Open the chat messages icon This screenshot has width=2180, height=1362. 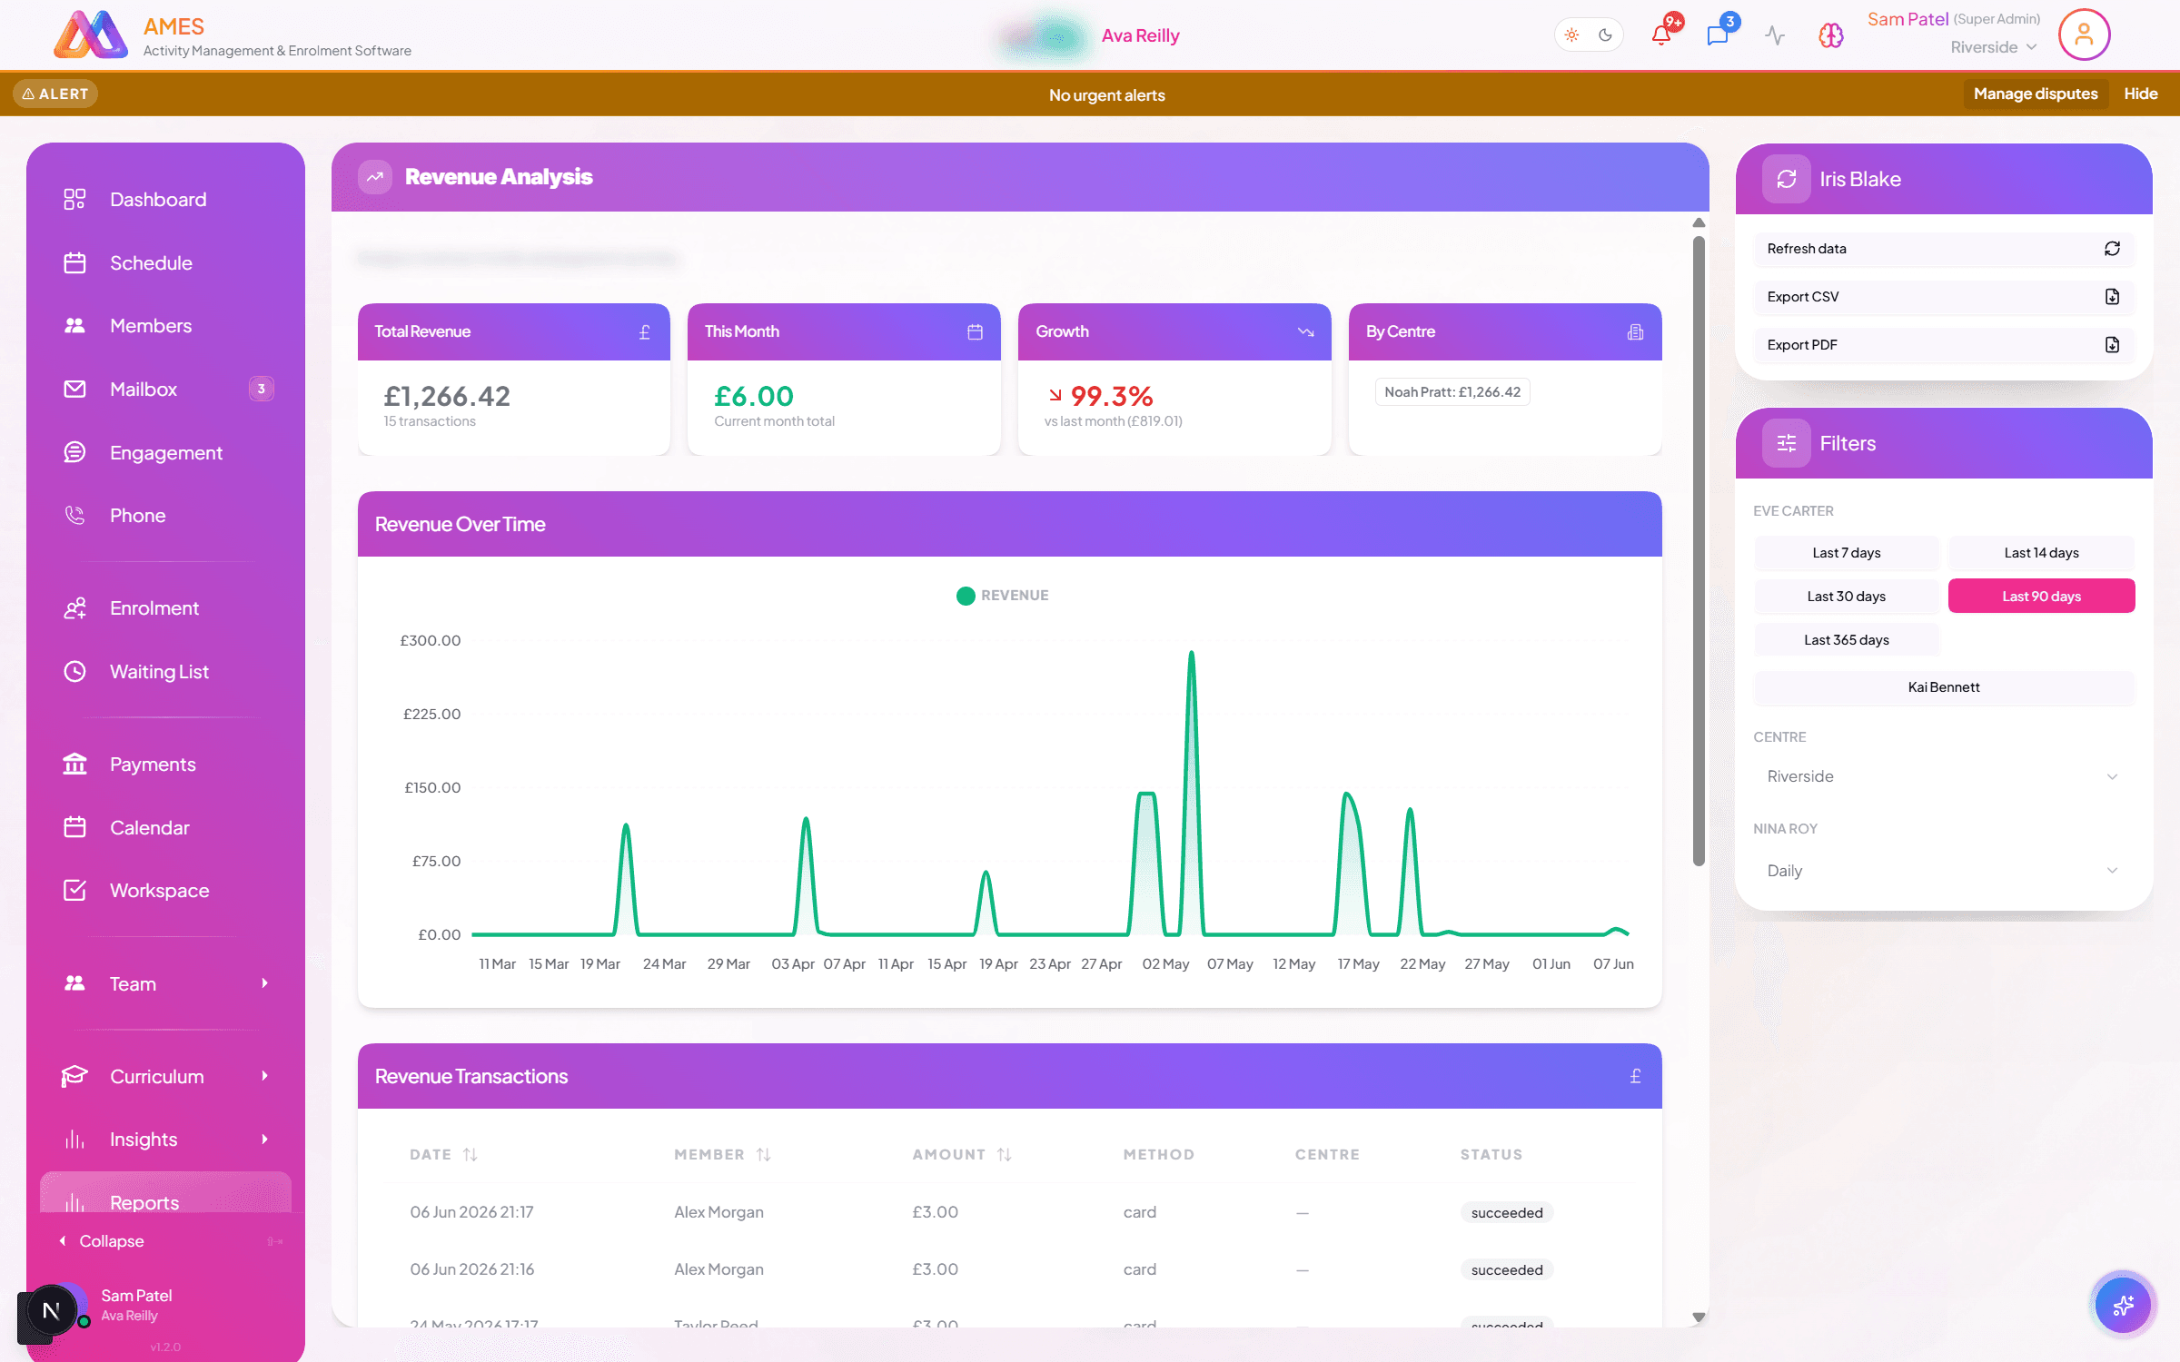1717,35
